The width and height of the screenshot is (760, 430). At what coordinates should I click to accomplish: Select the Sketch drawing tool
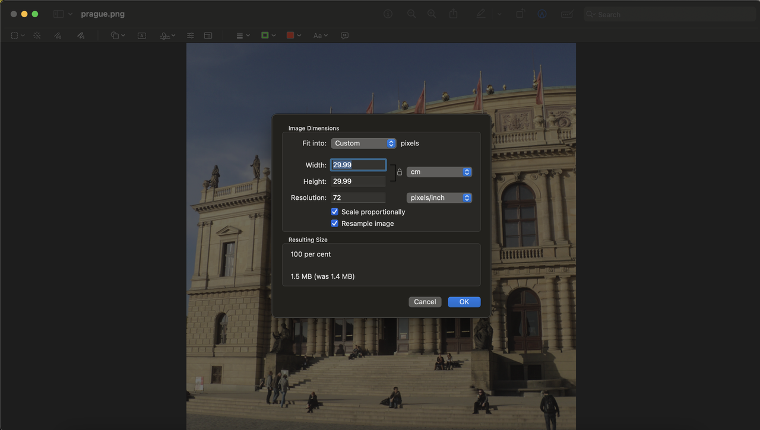point(58,36)
